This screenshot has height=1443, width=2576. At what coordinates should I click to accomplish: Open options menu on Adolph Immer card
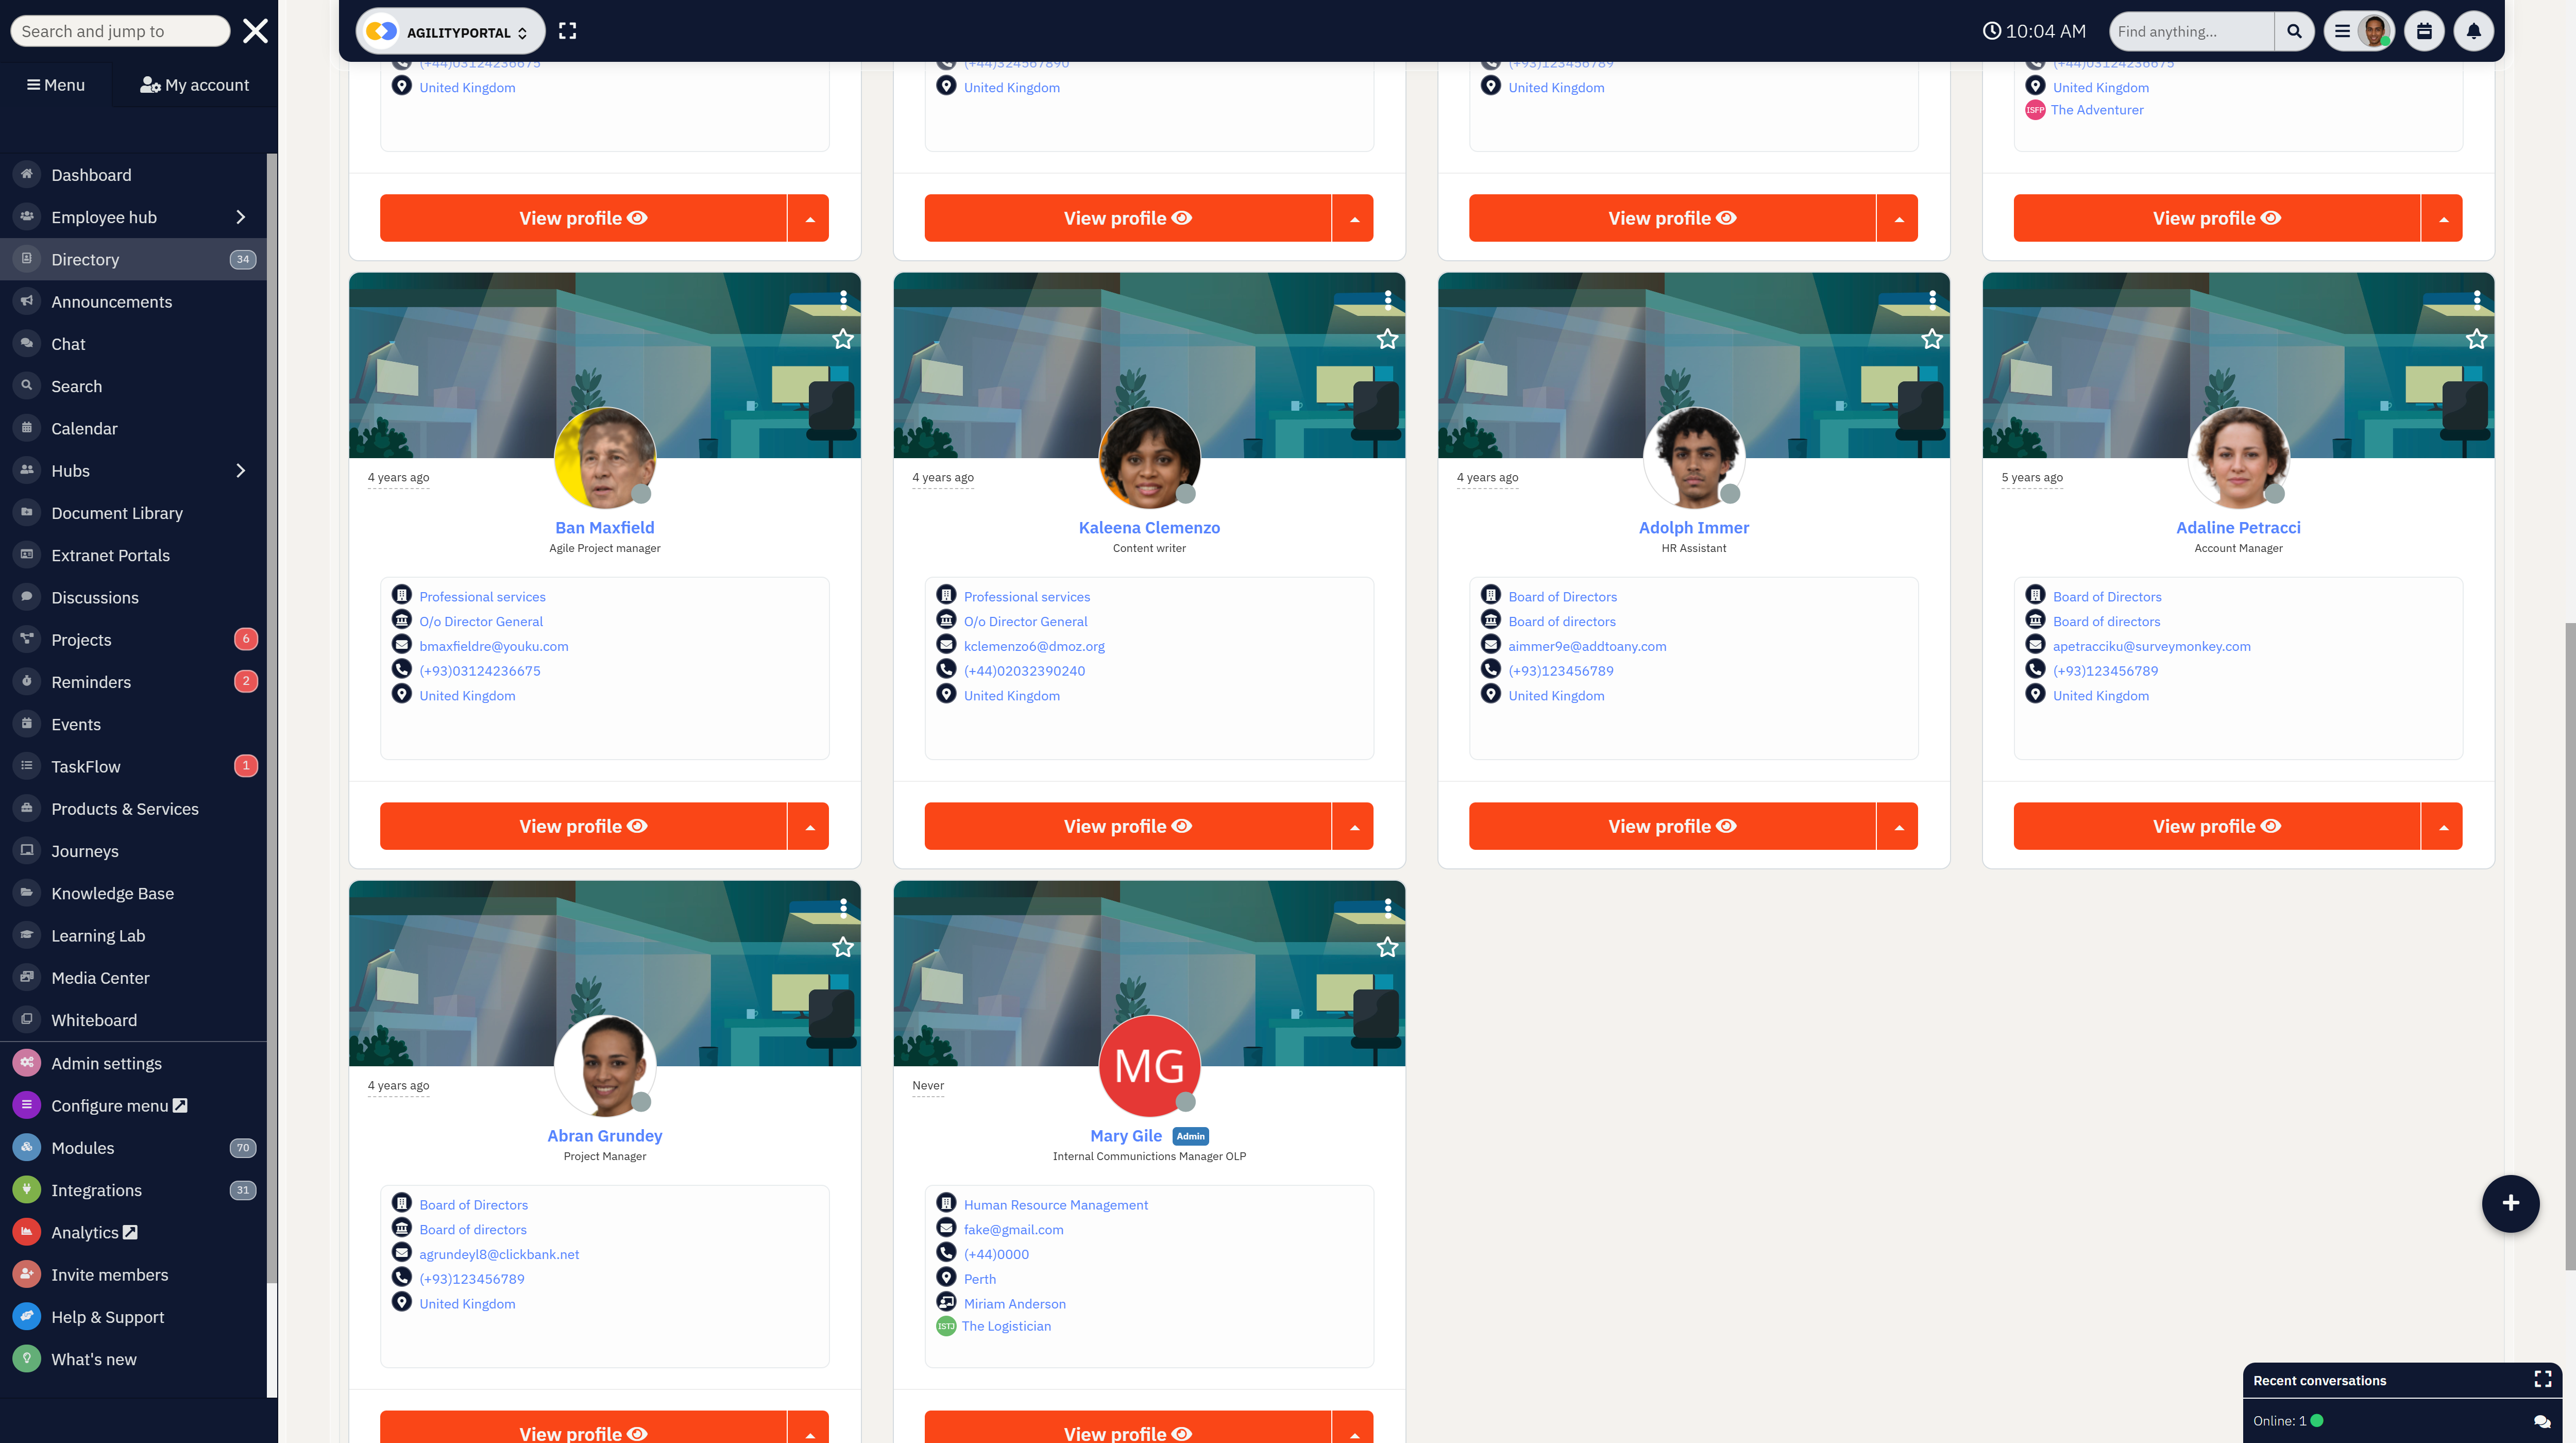1932,299
